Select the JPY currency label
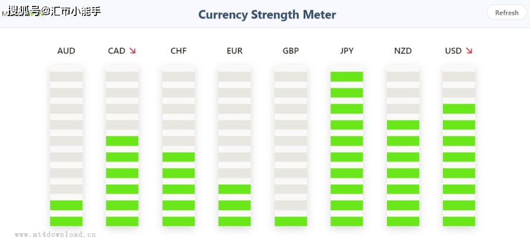 tap(346, 51)
